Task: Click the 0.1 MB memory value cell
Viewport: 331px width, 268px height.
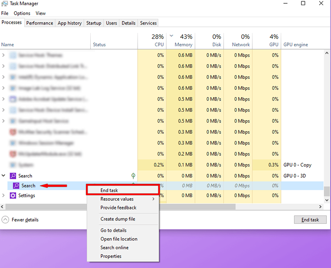Action: 181,165
